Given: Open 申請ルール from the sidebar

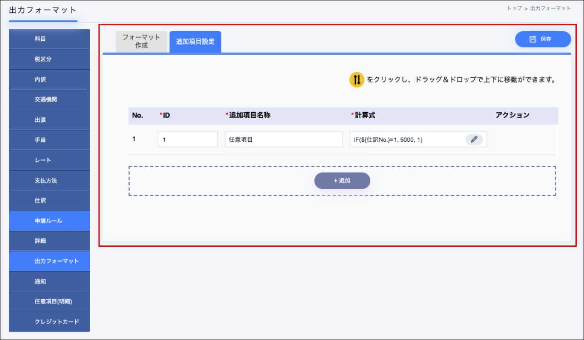Looking at the screenshot, I should pyautogui.click(x=49, y=221).
